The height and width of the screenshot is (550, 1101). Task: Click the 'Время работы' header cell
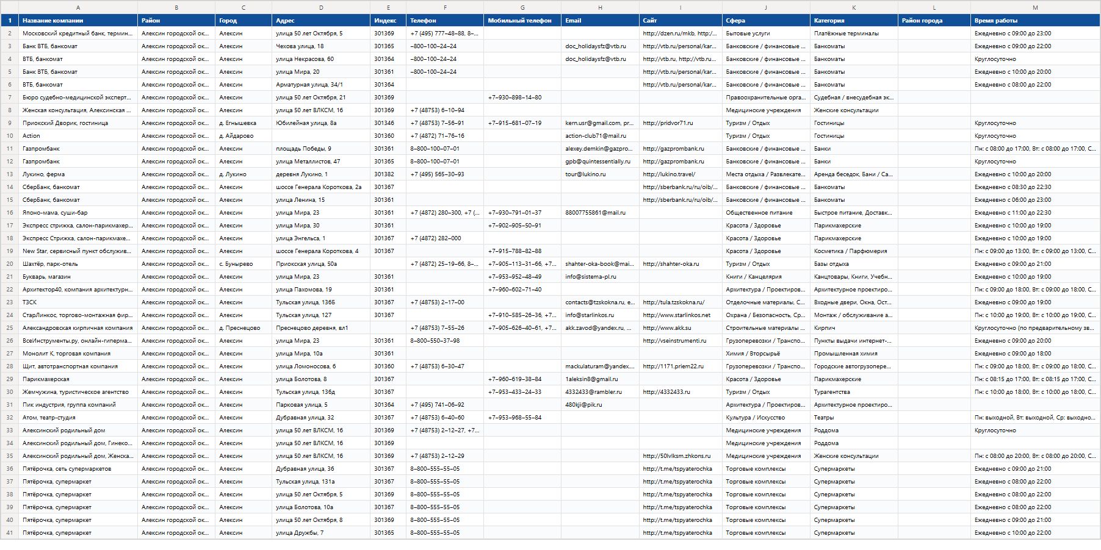click(1035, 20)
